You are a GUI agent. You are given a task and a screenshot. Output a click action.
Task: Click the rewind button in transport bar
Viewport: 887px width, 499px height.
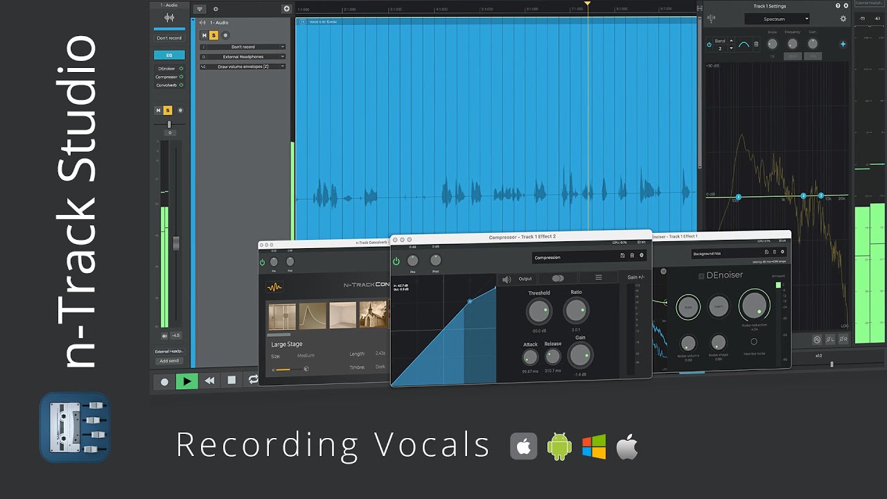pos(209,380)
